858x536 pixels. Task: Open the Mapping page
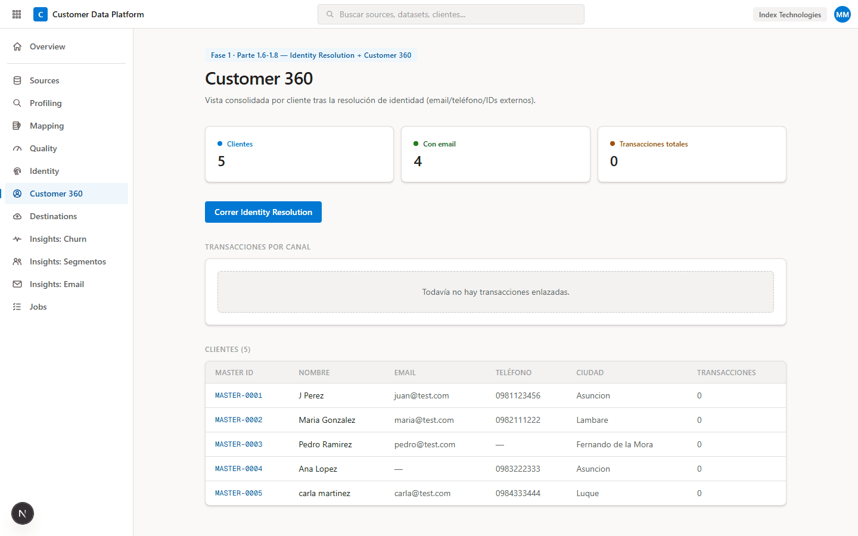66,126
